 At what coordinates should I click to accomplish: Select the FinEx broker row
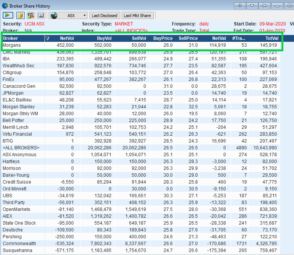pos(141,79)
